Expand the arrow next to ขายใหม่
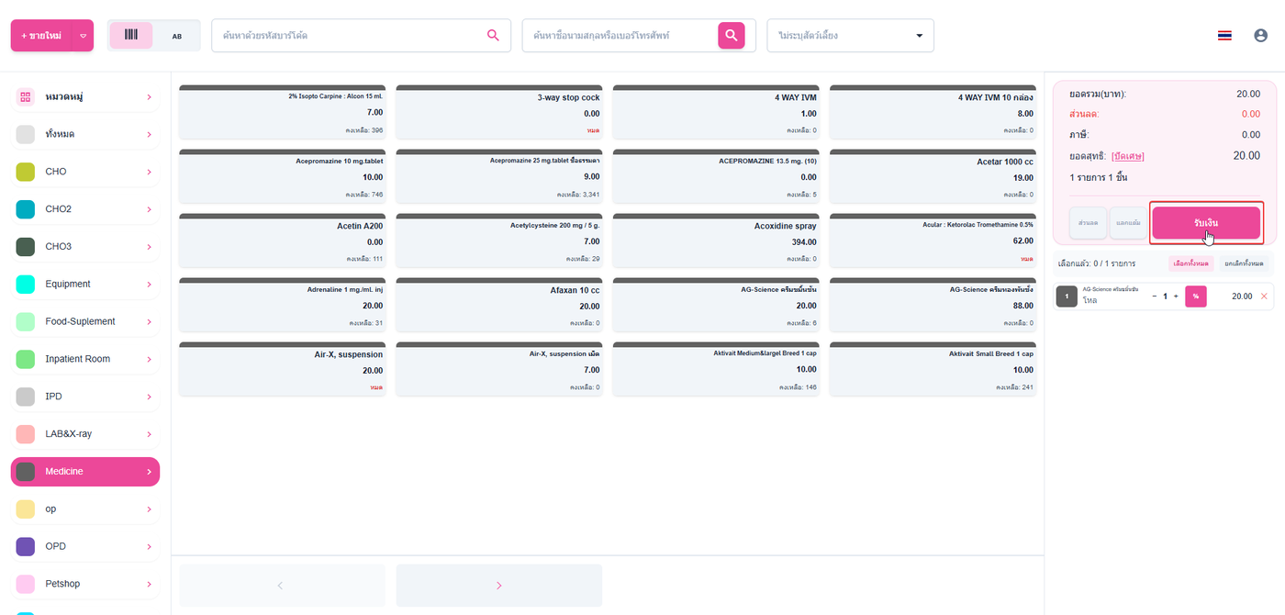 point(83,36)
